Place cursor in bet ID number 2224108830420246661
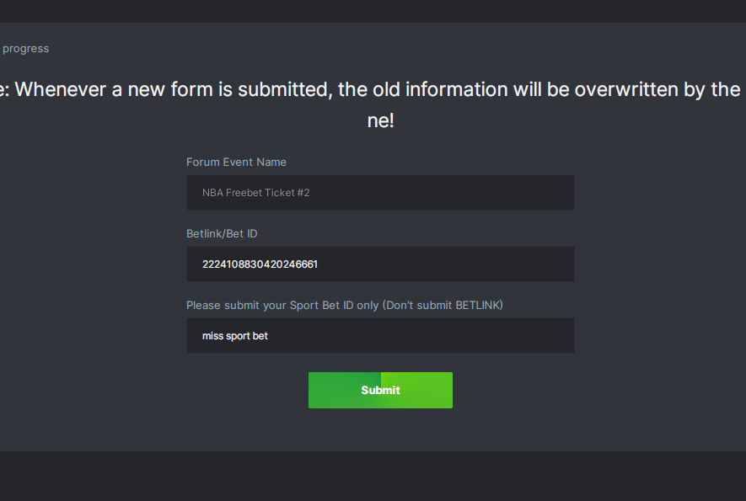Viewport: 746px width, 501px height. pyautogui.click(x=260, y=264)
